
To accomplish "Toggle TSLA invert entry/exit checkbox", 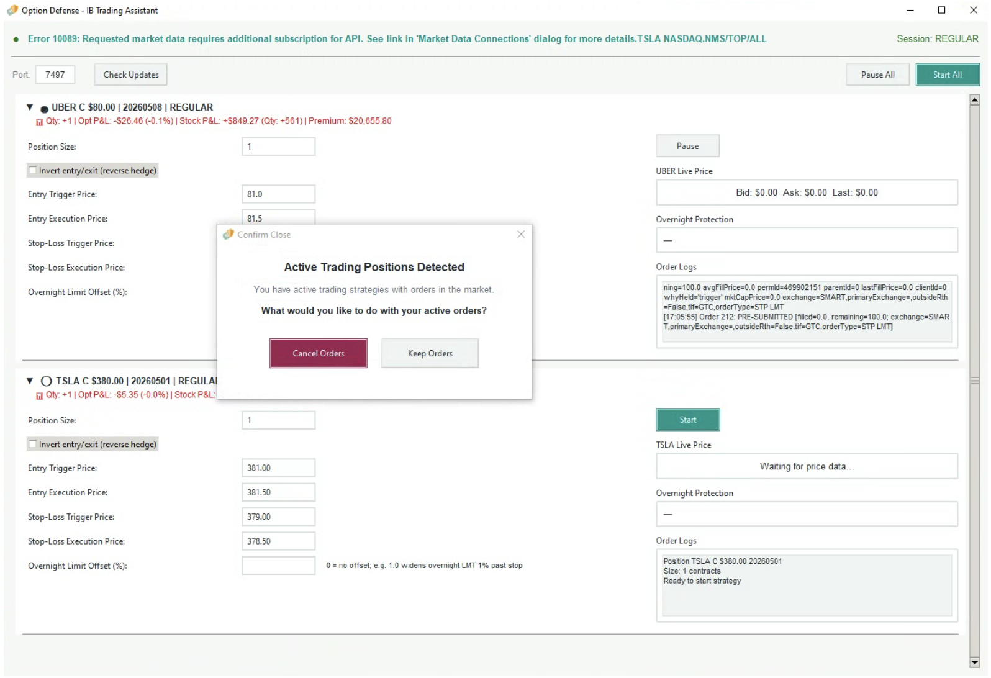I will (32, 444).
